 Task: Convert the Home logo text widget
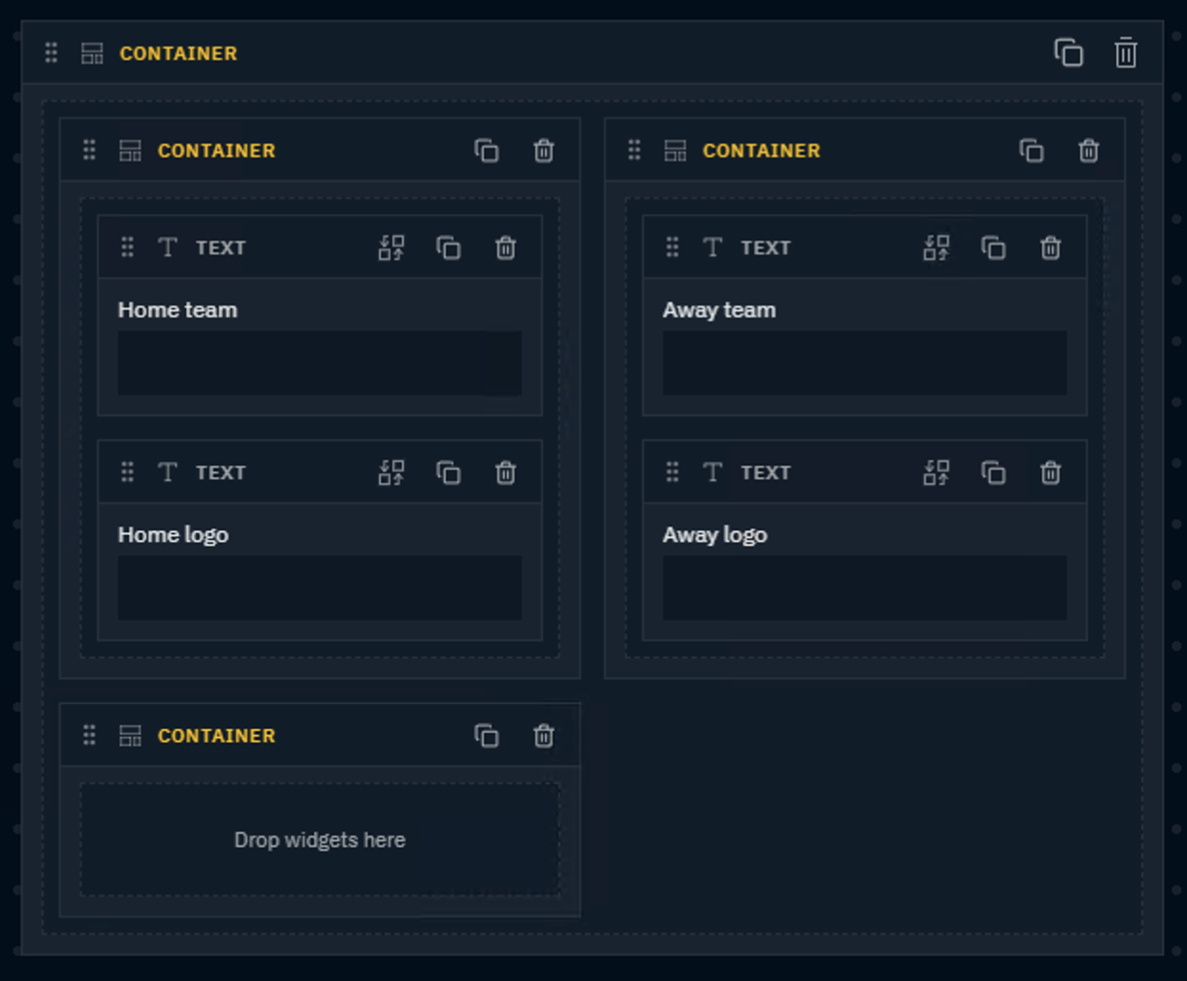tap(391, 472)
